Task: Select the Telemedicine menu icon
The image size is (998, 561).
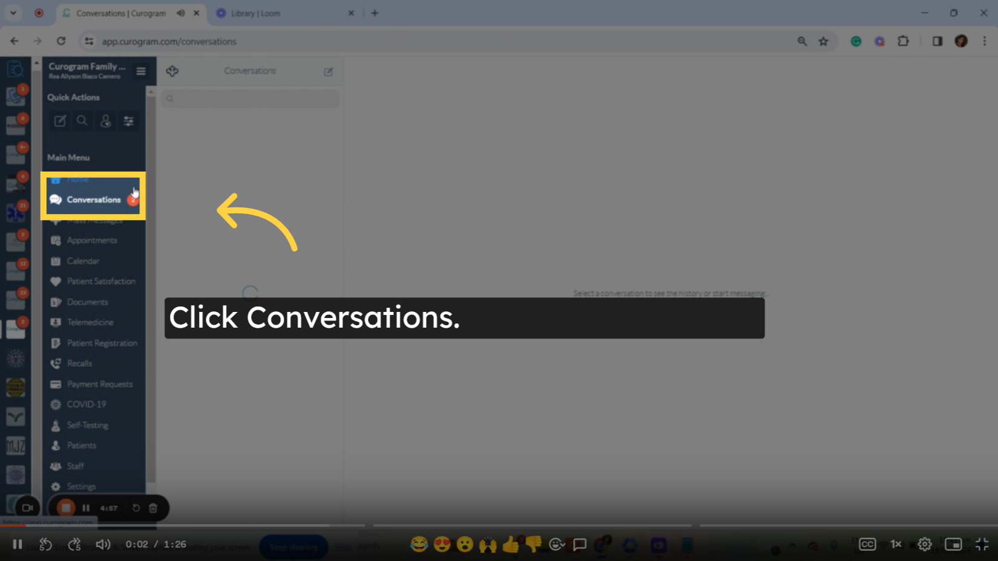Action: (56, 322)
